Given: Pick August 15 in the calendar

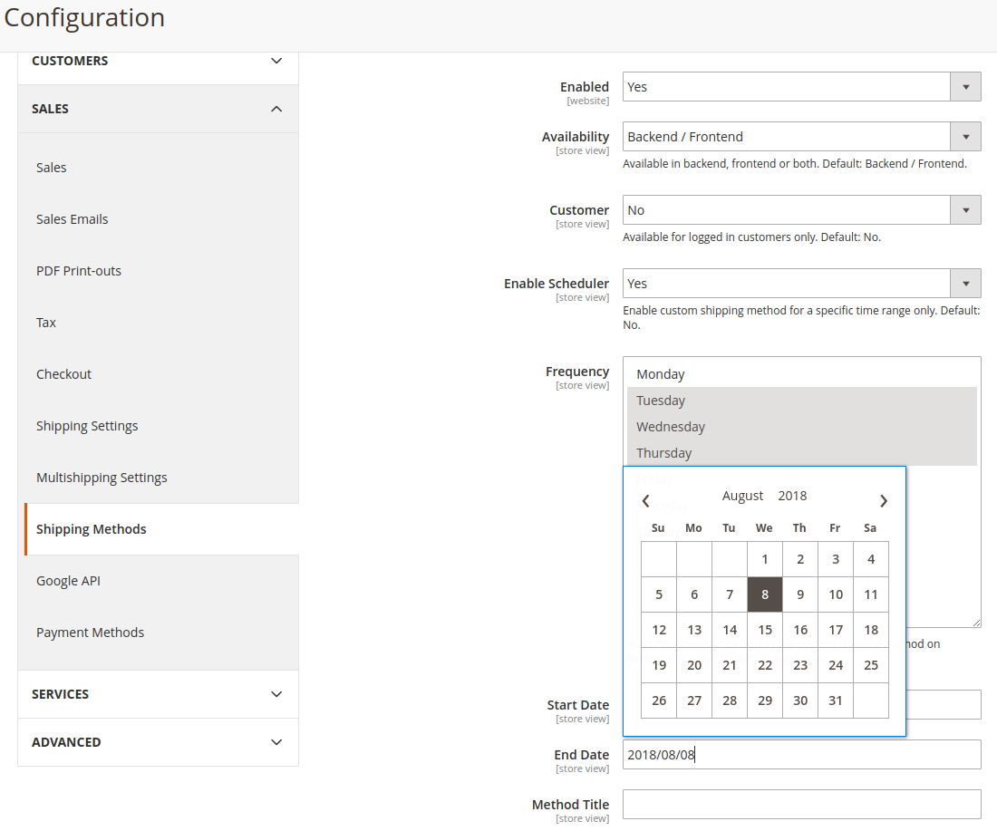Looking at the screenshot, I should coord(765,630).
